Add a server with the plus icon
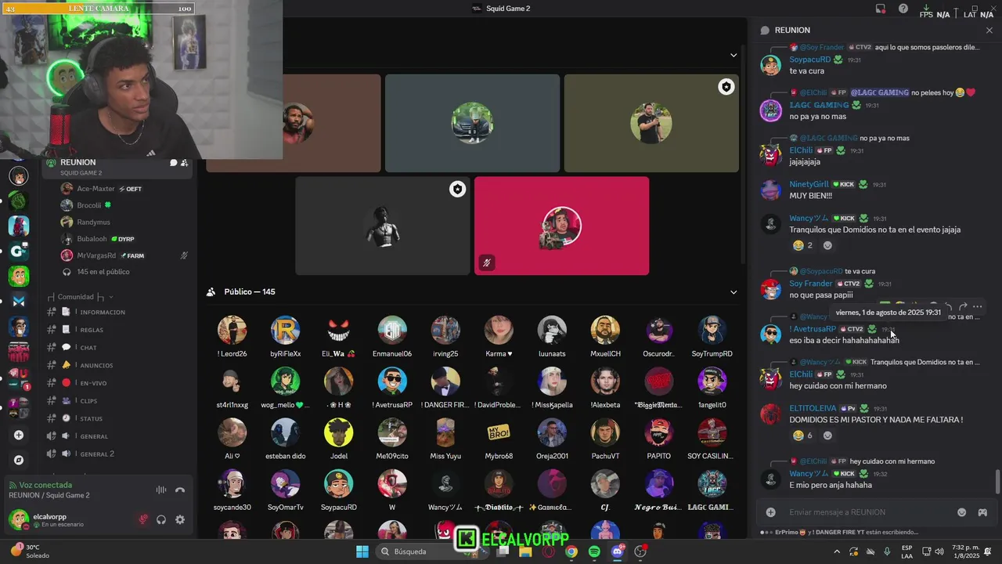This screenshot has width=1002, height=564. click(19, 435)
